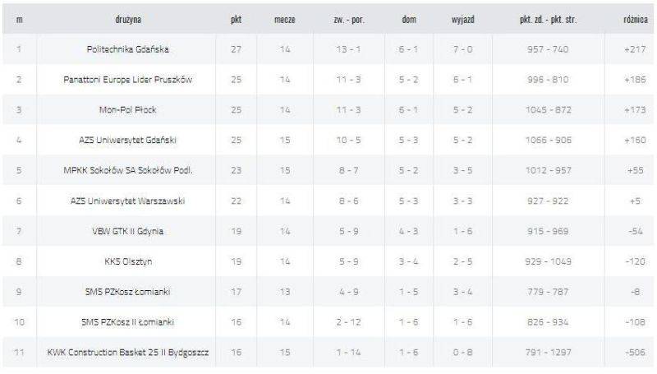Open SMS PZKosz II Łomianki team
This screenshot has height=374, width=657.
click(x=128, y=322)
